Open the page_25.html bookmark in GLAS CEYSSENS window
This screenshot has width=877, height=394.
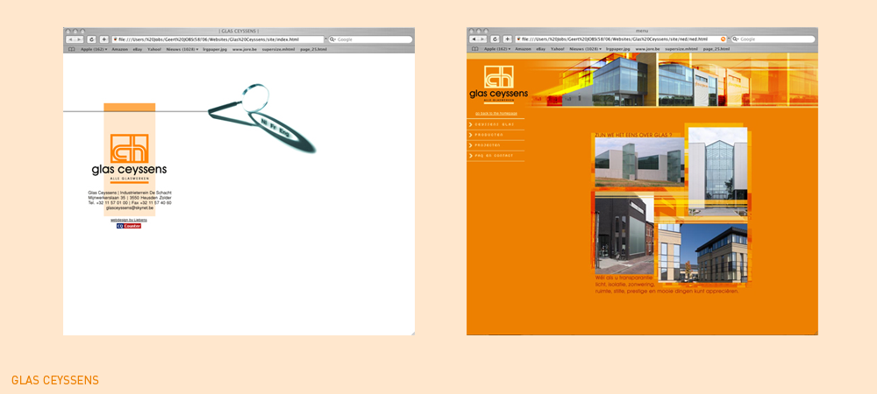tap(313, 49)
